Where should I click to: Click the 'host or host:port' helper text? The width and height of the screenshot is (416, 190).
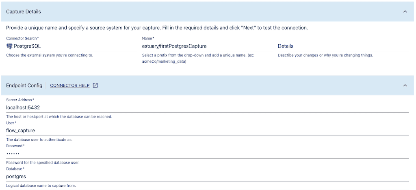pos(59,117)
